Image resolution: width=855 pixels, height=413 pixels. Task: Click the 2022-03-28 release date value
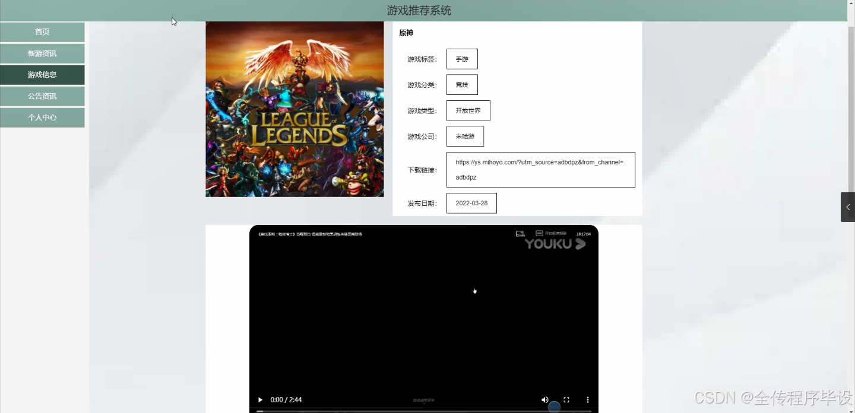[471, 203]
